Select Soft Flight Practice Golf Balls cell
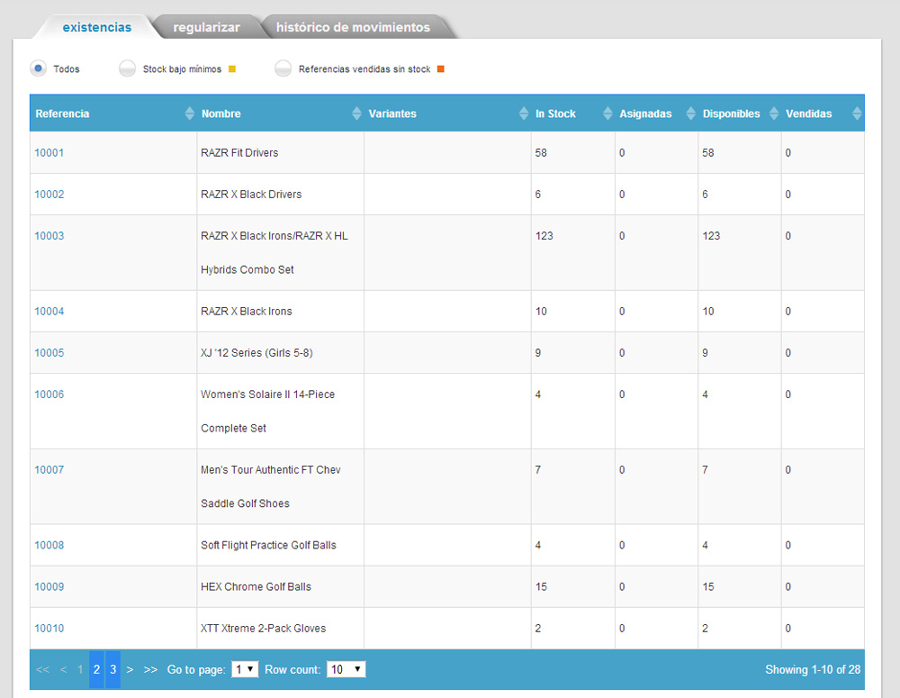900x698 pixels. pyautogui.click(x=281, y=545)
